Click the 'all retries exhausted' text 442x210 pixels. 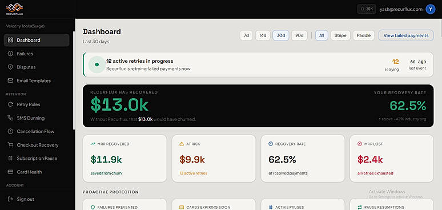point(375,173)
